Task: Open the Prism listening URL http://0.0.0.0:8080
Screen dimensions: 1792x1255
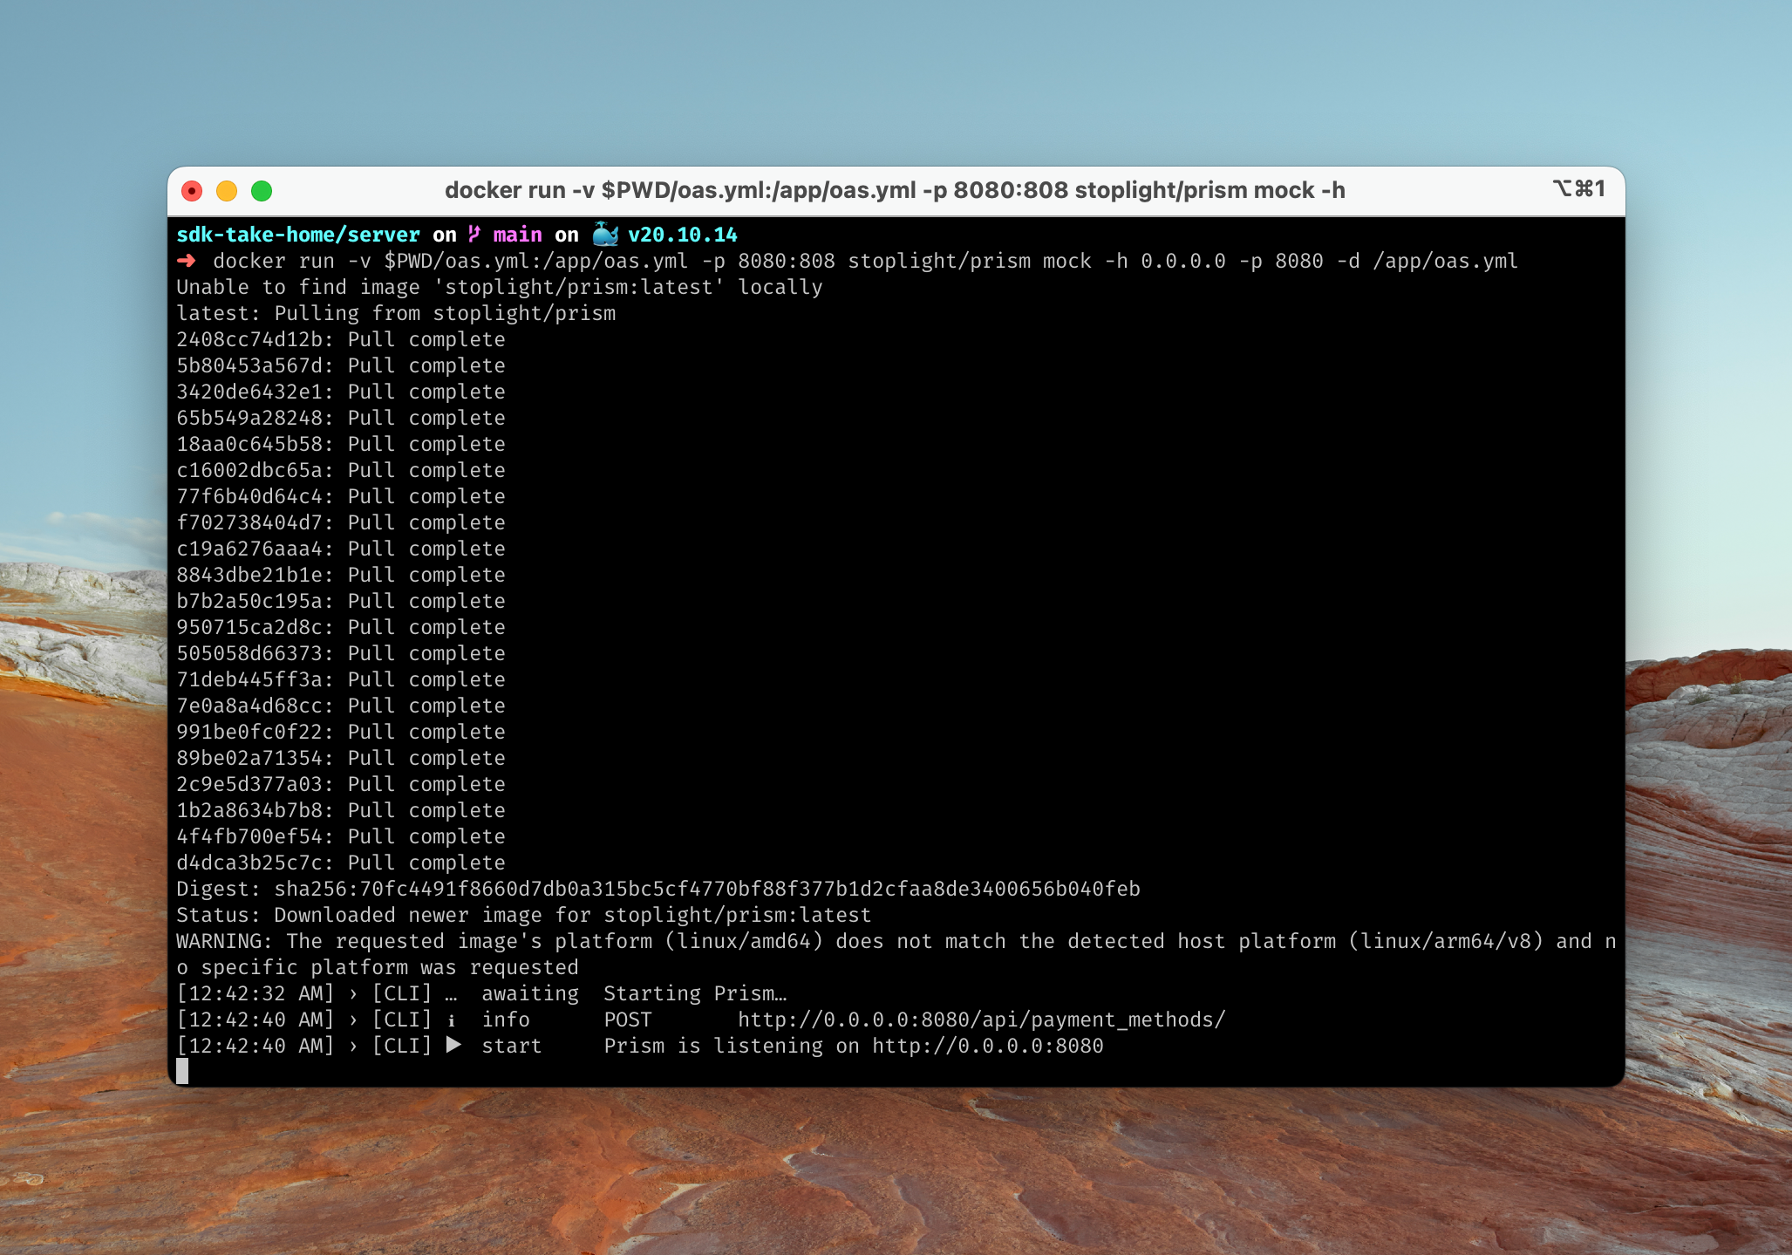Action: click(x=987, y=1046)
